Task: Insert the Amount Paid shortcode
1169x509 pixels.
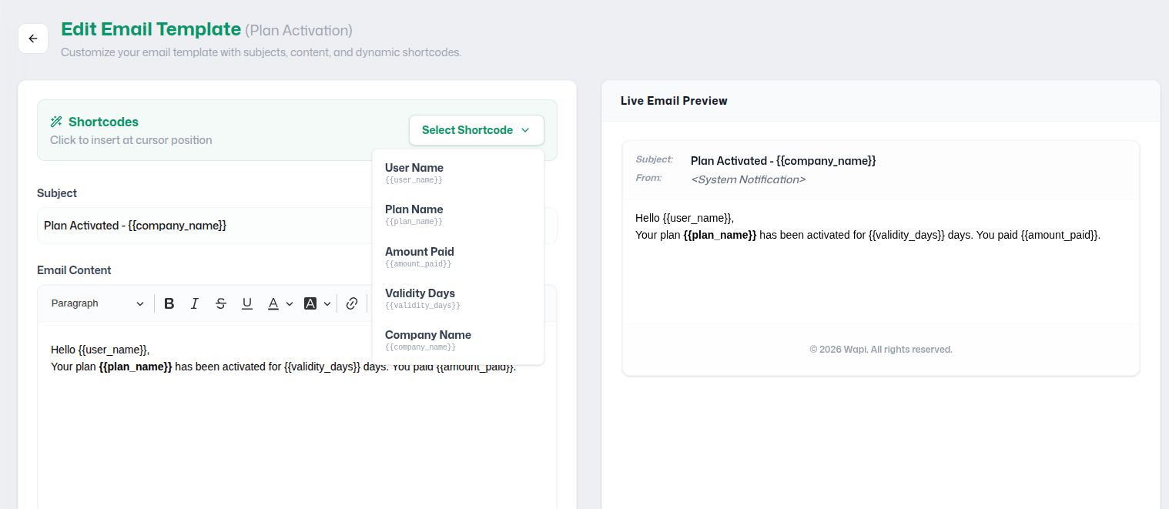Action: click(x=458, y=257)
